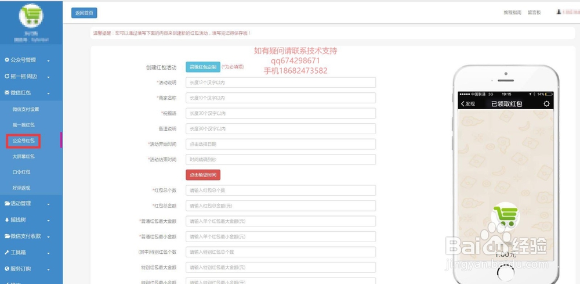
Task: Focus the 商家名称 input field
Action: coord(280,98)
